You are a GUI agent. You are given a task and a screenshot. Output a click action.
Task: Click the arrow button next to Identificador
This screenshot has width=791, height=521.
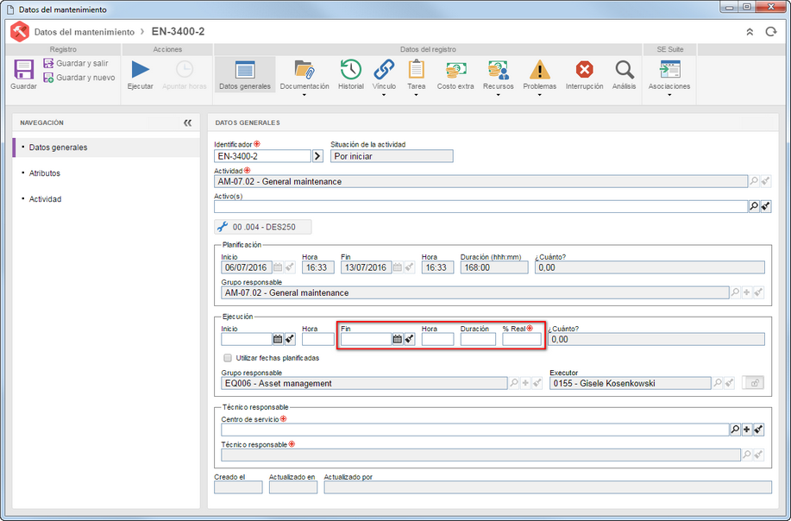317,156
